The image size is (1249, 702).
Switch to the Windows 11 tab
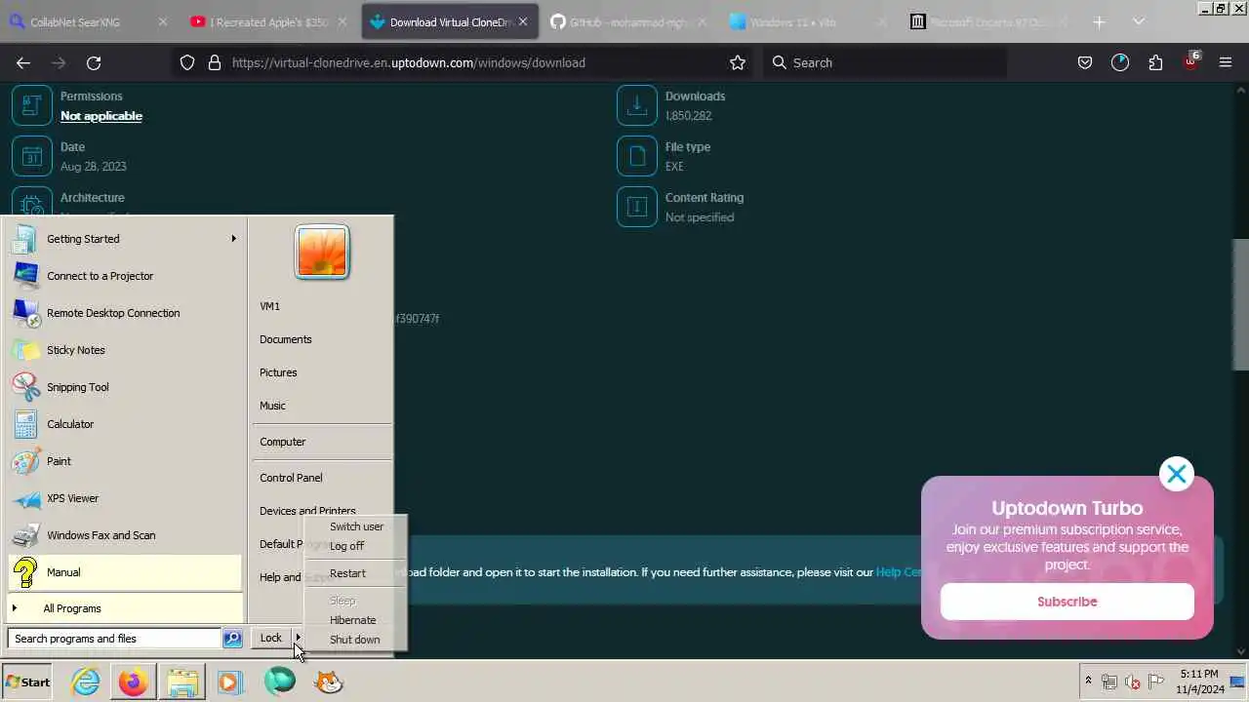pyautogui.click(x=809, y=21)
